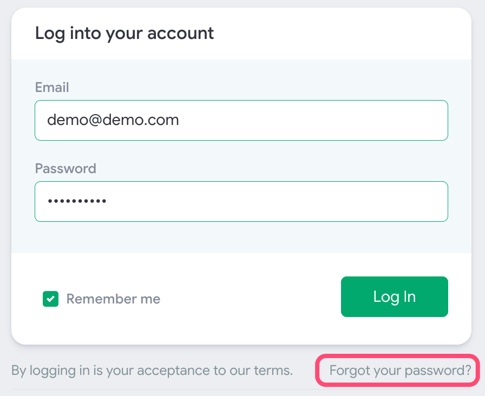This screenshot has width=485, height=396.
Task: Place cursor in demo@demo.com text
Action: pyautogui.click(x=113, y=120)
